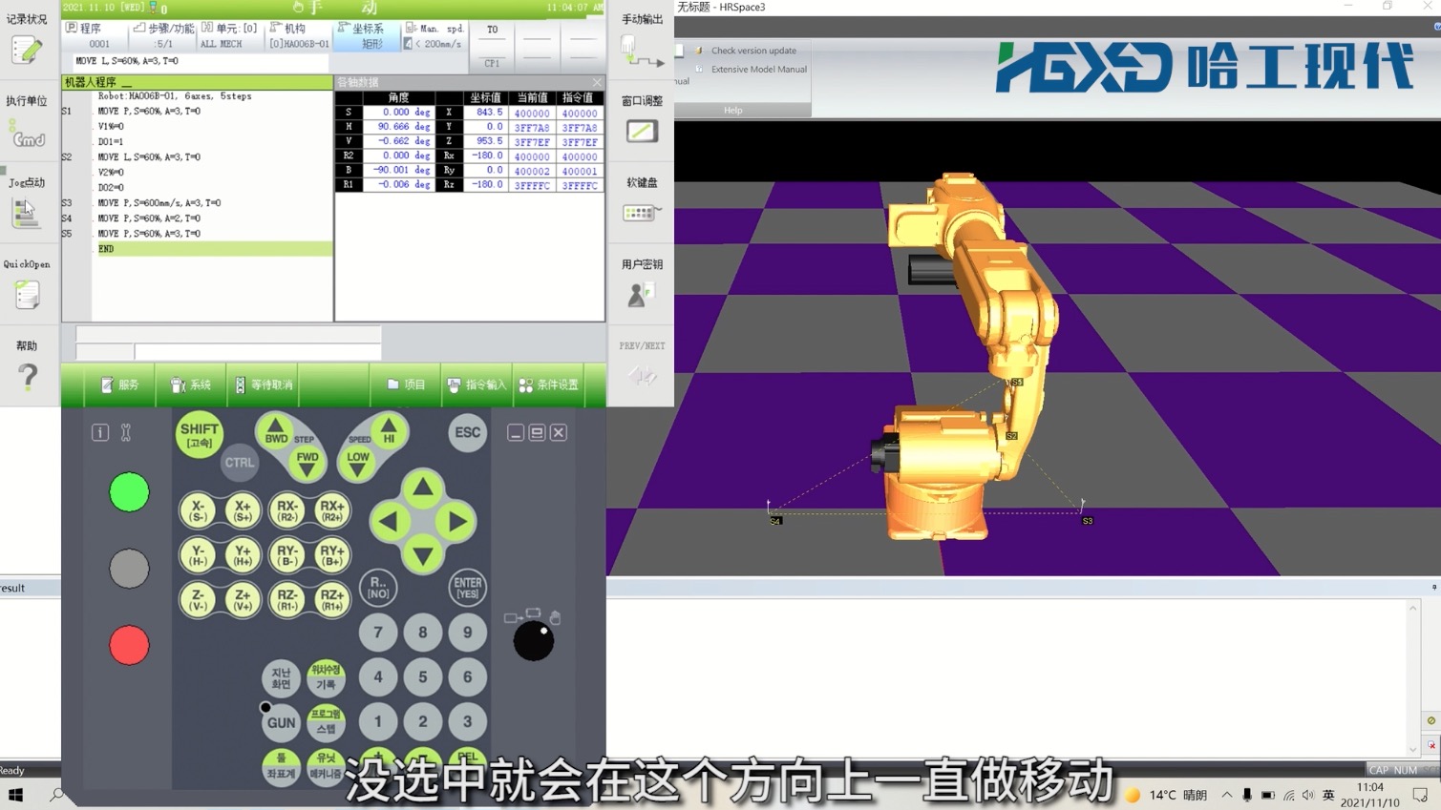Hit the red stop button on pendant
The image size is (1441, 810).
pyautogui.click(x=129, y=645)
